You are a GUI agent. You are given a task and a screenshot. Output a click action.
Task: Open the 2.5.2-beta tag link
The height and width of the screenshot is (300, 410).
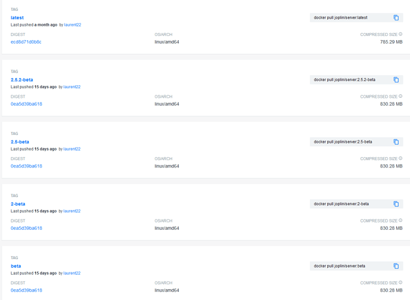tap(22, 80)
